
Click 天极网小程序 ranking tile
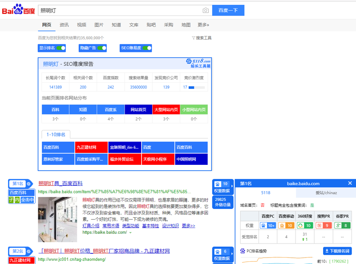click(158, 159)
